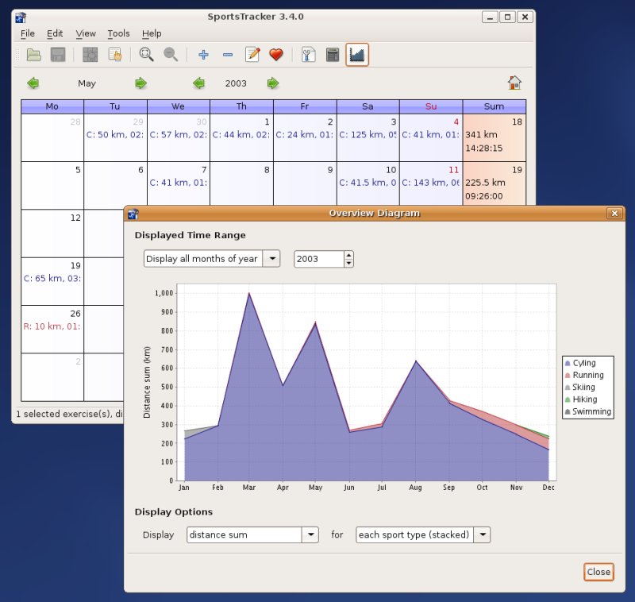The image size is (635, 602).
Task: Open the calculator tool icon
Action: point(333,54)
